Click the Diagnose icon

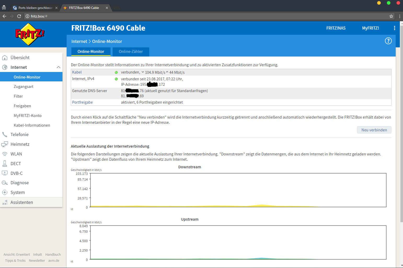[x=5, y=183]
